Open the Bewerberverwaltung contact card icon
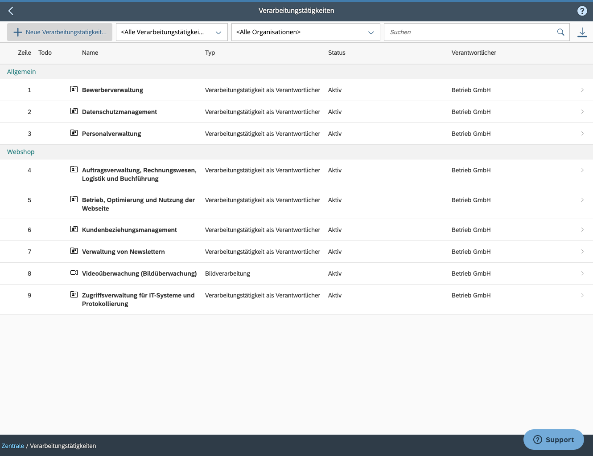Image resolution: width=593 pixels, height=456 pixels. [x=74, y=89]
